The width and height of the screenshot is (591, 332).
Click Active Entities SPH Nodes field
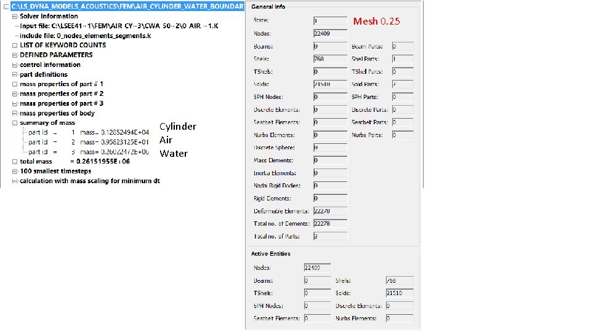(318, 306)
